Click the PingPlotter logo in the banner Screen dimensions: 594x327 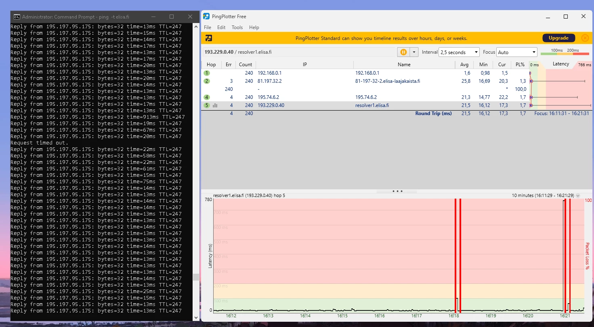pyautogui.click(x=209, y=38)
